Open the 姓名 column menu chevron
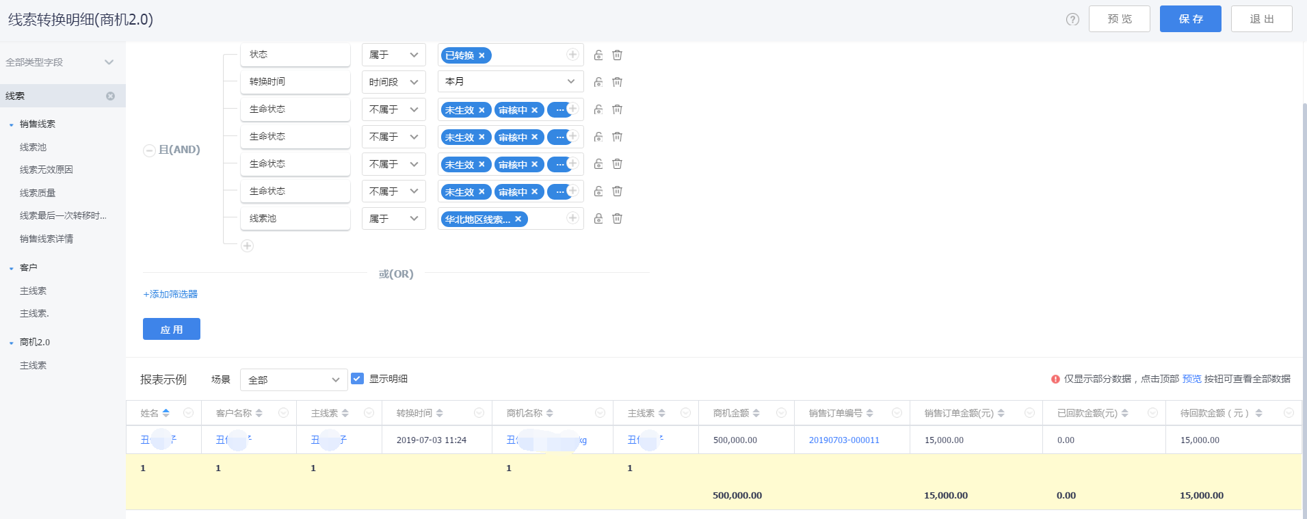Image resolution: width=1307 pixels, height=519 pixels. (188, 412)
